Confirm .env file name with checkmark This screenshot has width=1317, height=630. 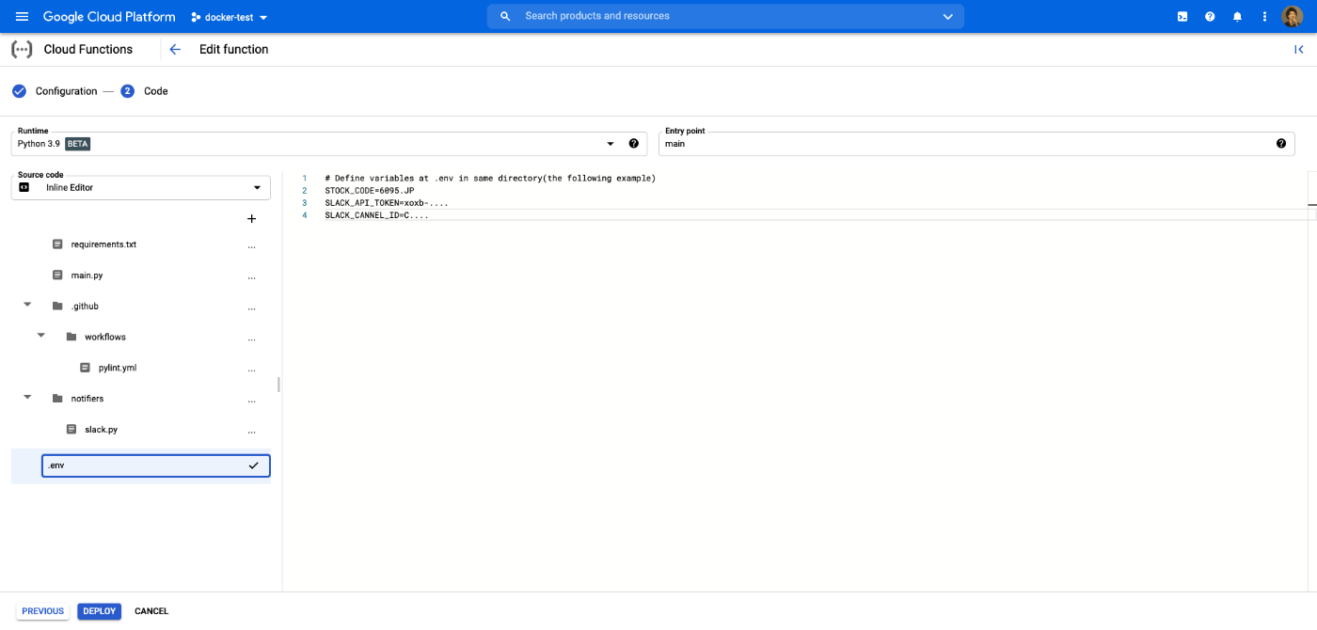(253, 465)
